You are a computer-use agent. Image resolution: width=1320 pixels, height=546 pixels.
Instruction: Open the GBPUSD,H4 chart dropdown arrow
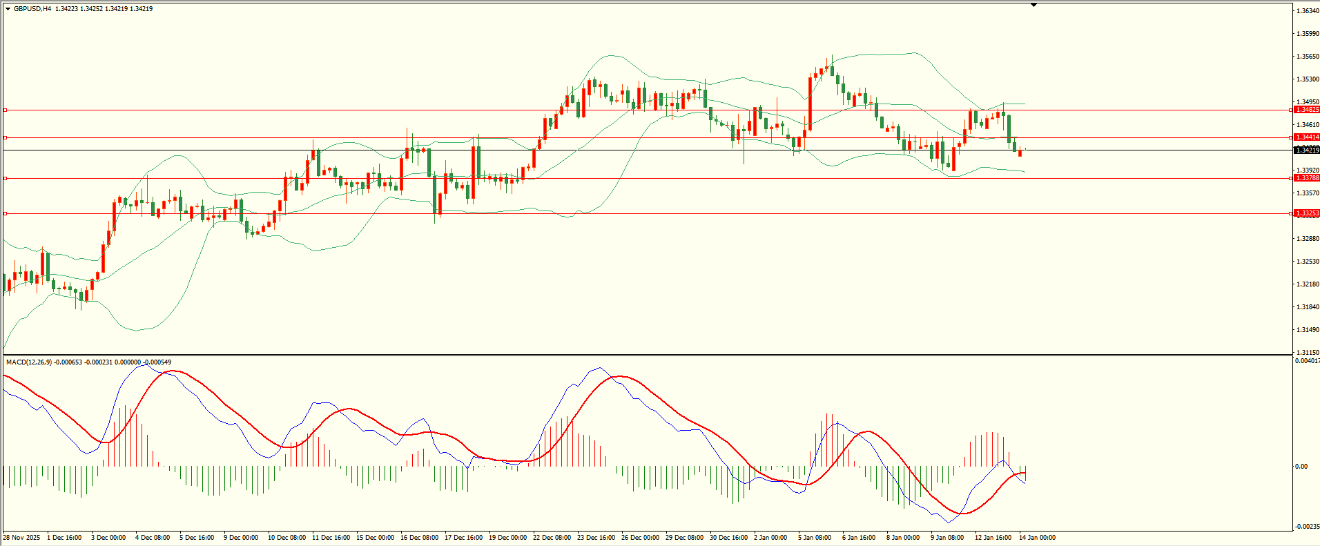click(8, 9)
